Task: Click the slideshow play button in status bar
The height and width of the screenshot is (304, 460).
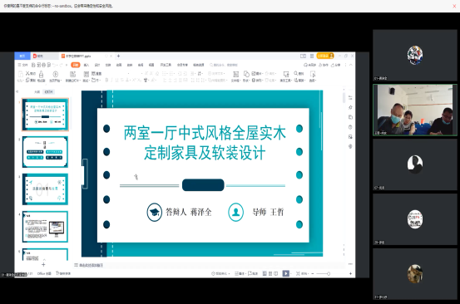Action: (285, 273)
